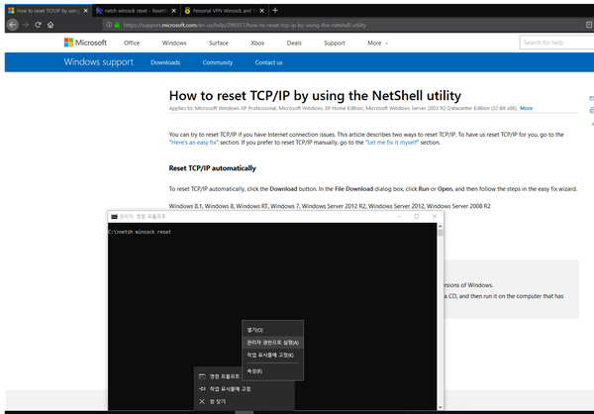Click the Search for help field
This screenshot has height=414, width=594.
coord(556,43)
